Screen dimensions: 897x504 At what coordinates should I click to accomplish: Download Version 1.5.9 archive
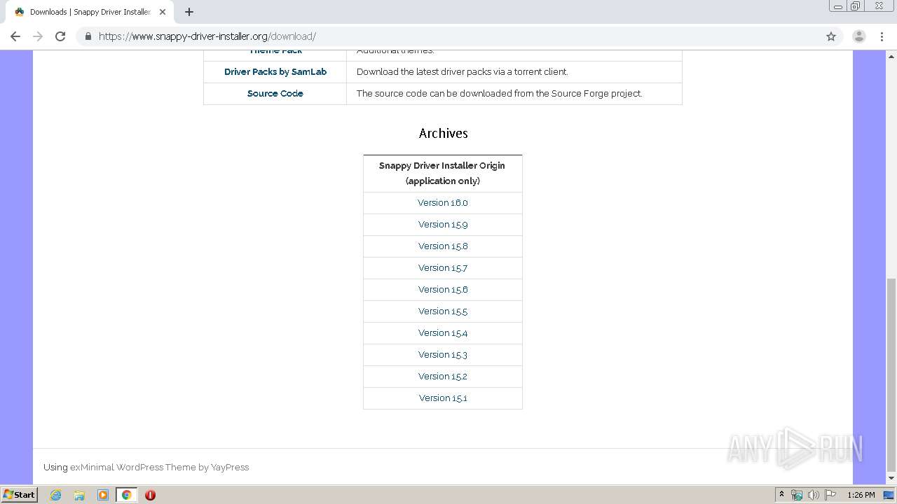tap(443, 224)
